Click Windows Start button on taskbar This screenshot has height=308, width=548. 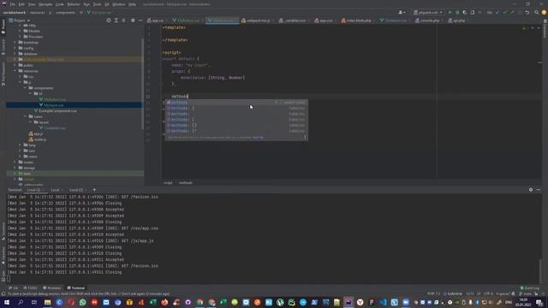pos(7,302)
